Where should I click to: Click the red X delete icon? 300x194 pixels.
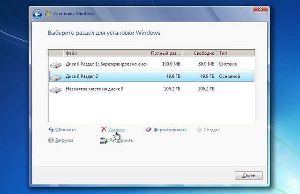tap(104, 129)
